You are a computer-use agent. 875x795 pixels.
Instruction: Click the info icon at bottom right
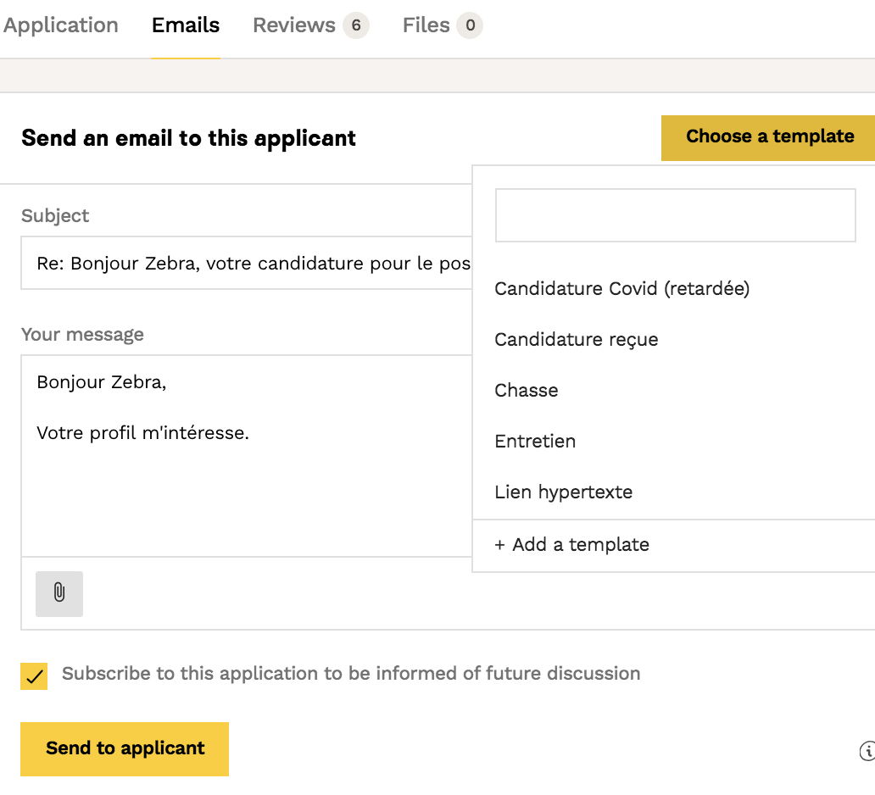[x=867, y=751]
